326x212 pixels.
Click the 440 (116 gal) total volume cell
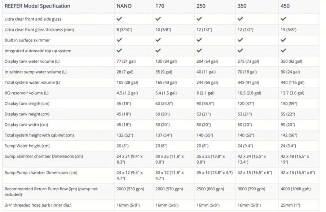(x=292, y=83)
